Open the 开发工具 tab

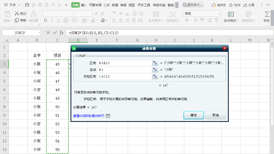click(x=144, y=5)
